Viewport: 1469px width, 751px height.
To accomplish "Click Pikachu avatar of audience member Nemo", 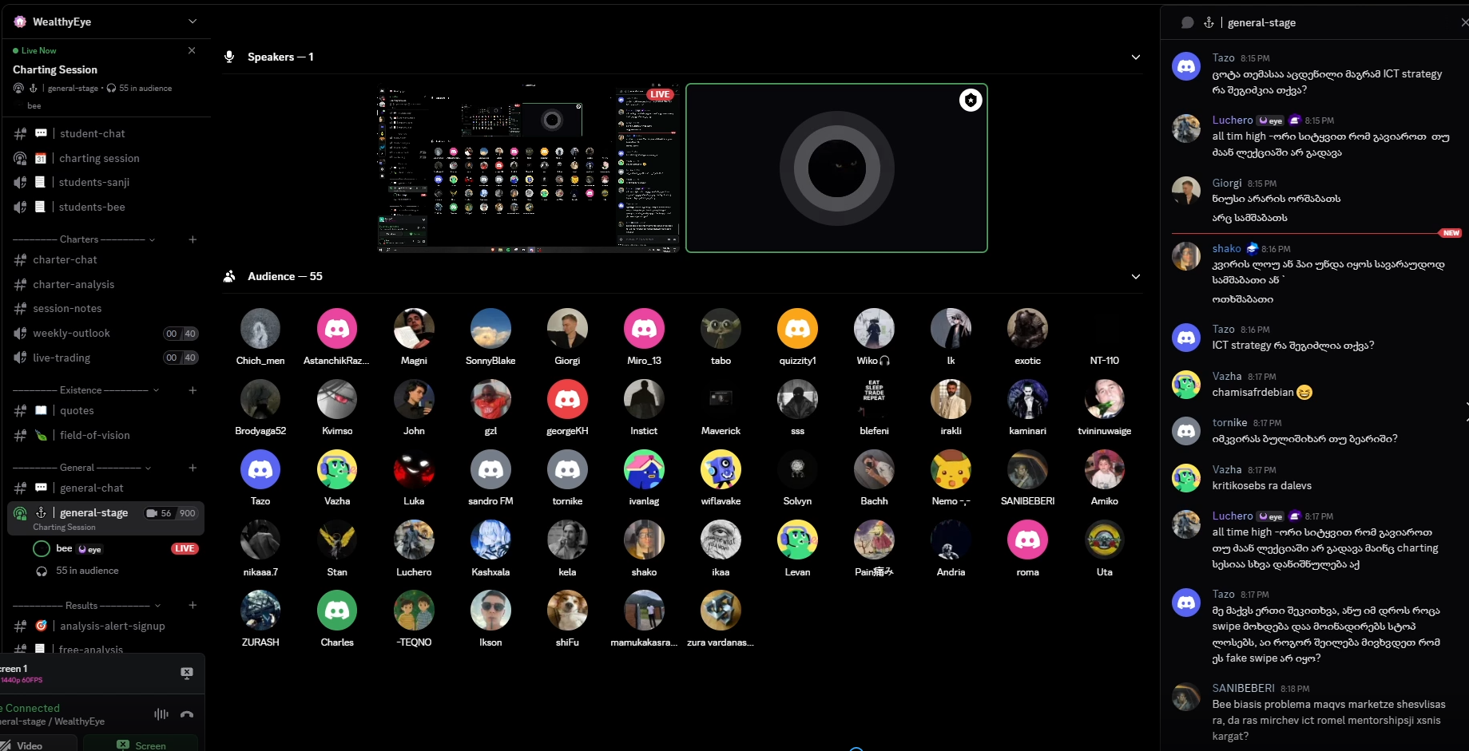I will point(951,469).
